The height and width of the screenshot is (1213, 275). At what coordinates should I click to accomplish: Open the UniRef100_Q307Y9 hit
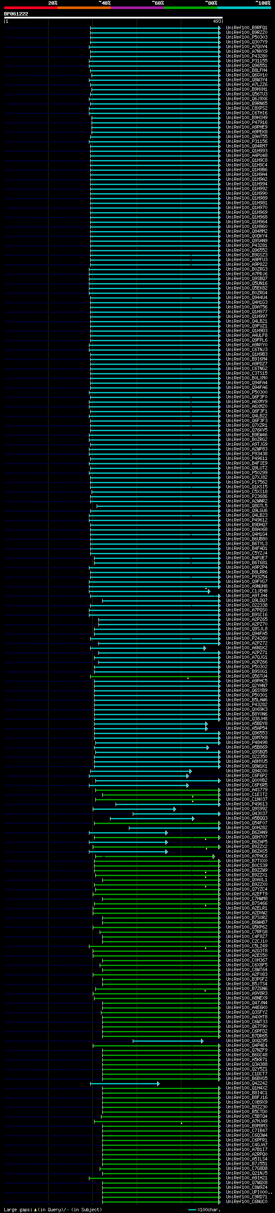246,42
